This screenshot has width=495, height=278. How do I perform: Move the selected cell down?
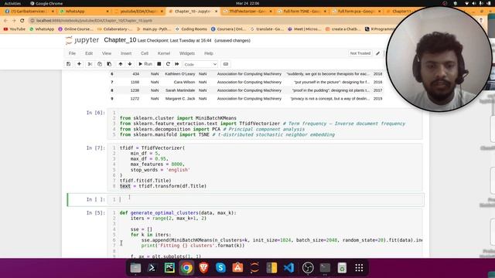[x=130, y=64]
